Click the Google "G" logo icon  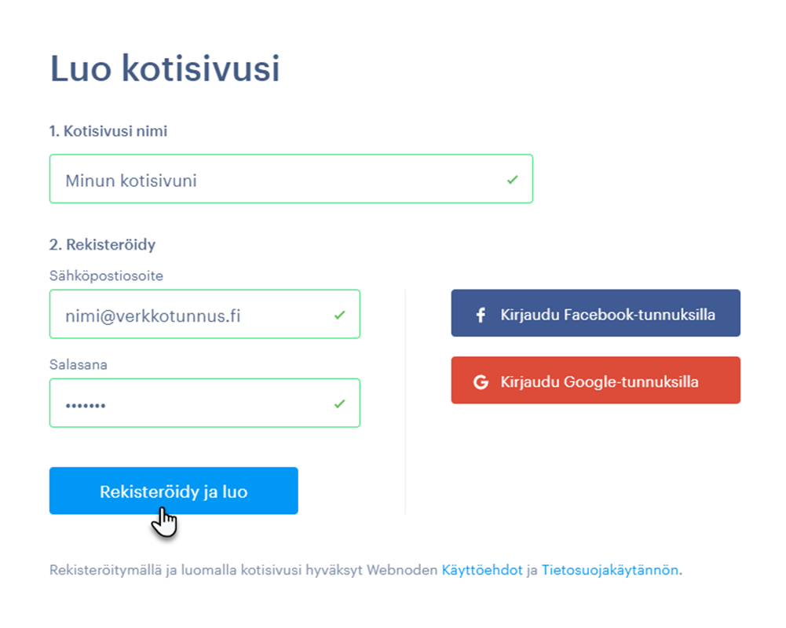[x=481, y=382]
